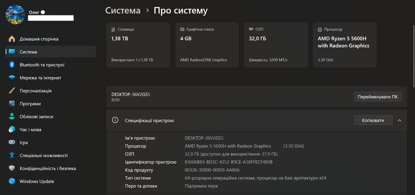The height and width of the screenshot is (195, 415).
Task: Open the Процесор AMD Ryzen card
Action: 344,45
